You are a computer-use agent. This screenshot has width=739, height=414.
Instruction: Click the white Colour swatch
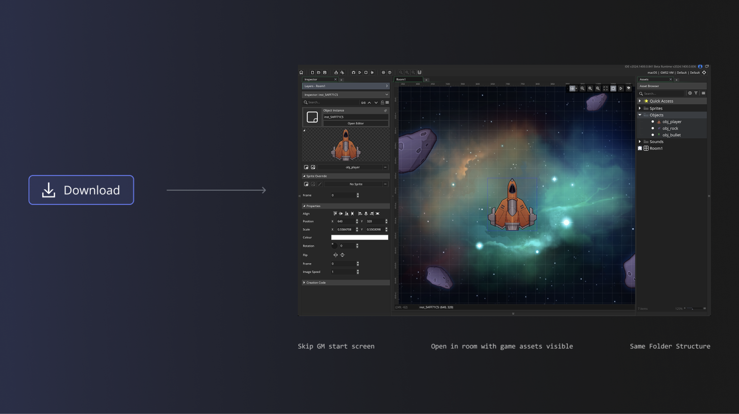tap(360, 238)
